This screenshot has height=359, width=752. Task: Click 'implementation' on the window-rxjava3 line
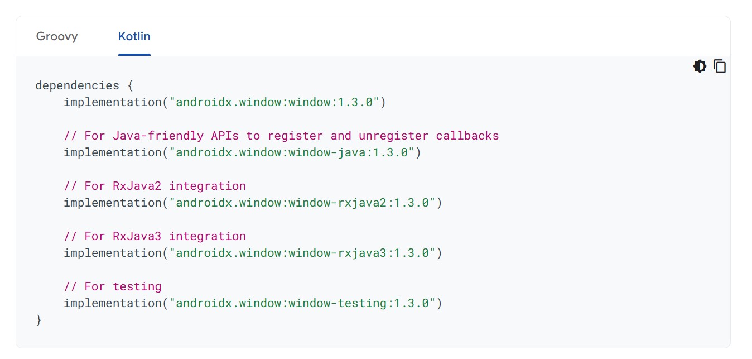[x=113, y=253]
